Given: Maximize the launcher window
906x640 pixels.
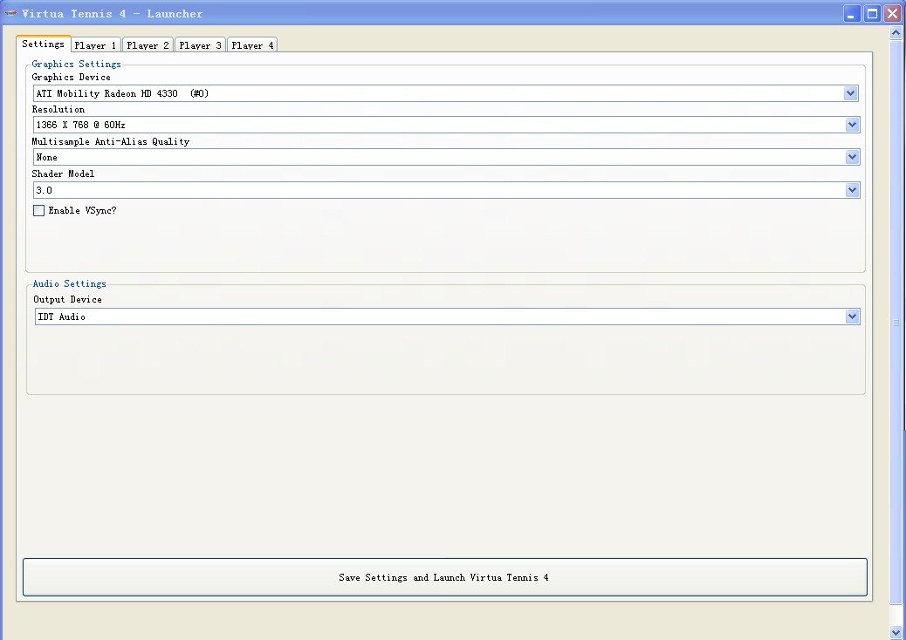Looking at the screenshot, I should point(872,14).
